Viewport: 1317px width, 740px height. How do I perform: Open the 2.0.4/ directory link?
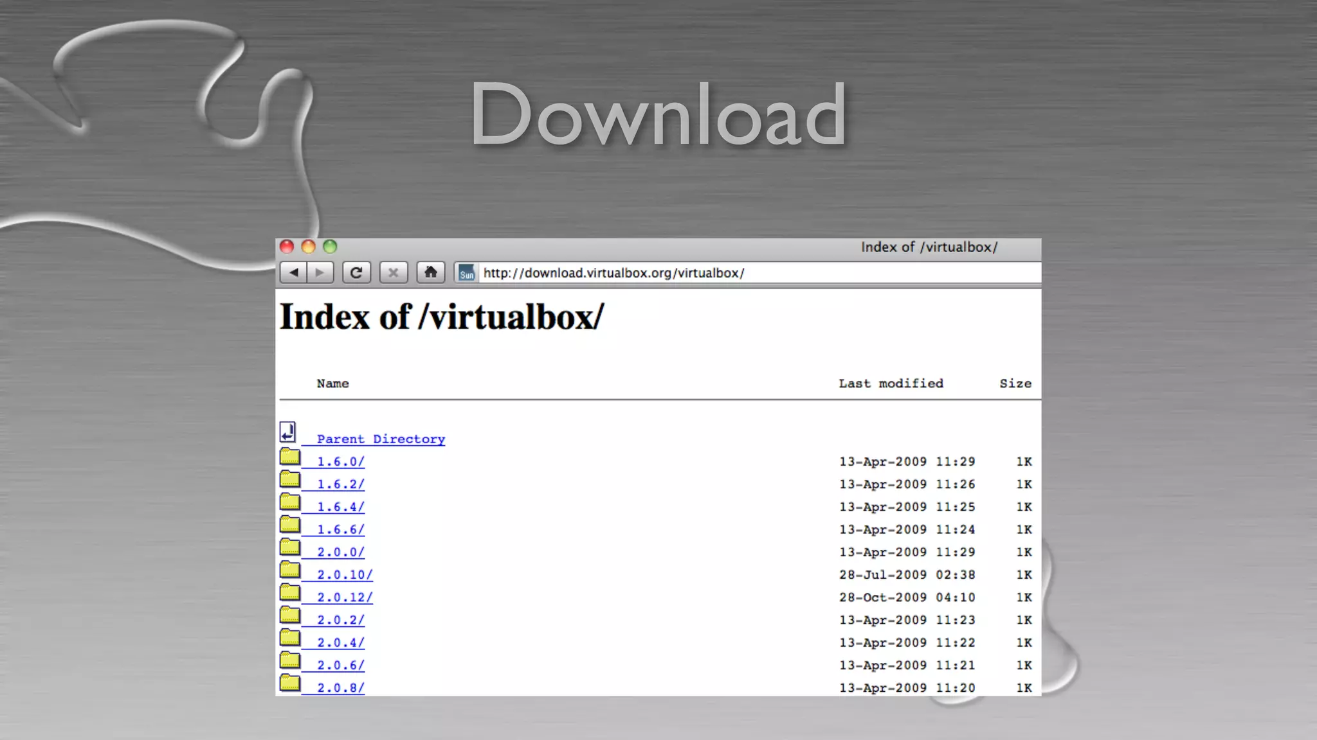pos(341,642)
